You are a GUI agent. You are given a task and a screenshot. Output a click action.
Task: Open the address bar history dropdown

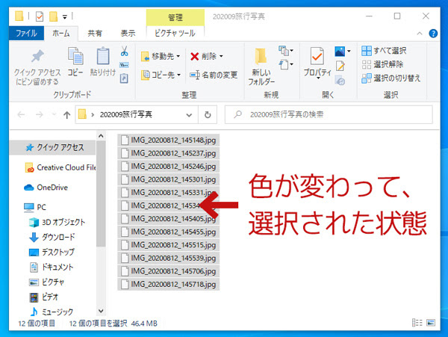[x=189, y=115]
